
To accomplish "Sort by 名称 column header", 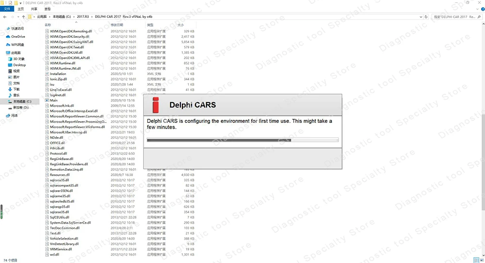I will (48, 25).
